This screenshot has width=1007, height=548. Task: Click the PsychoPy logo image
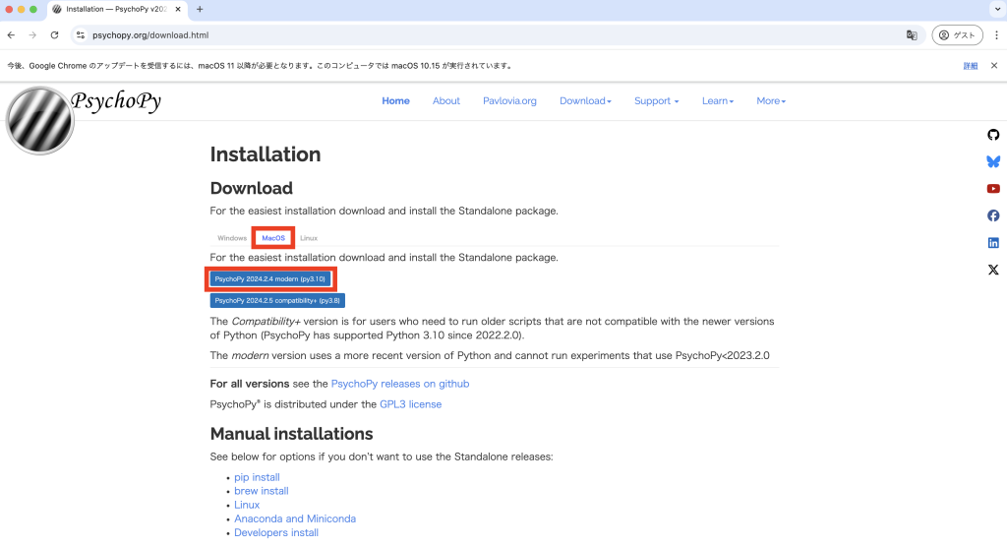(x=39, y=120)
